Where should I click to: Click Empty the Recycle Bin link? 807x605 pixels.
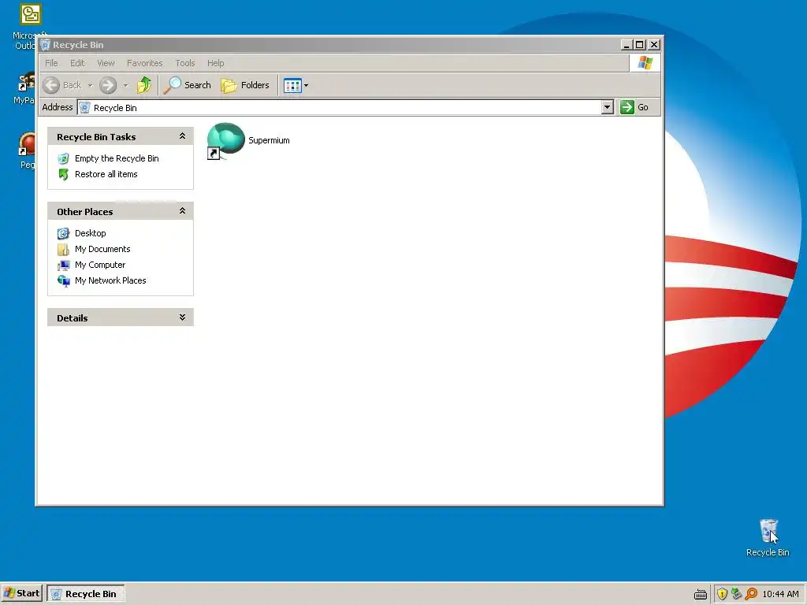point(117,158)
